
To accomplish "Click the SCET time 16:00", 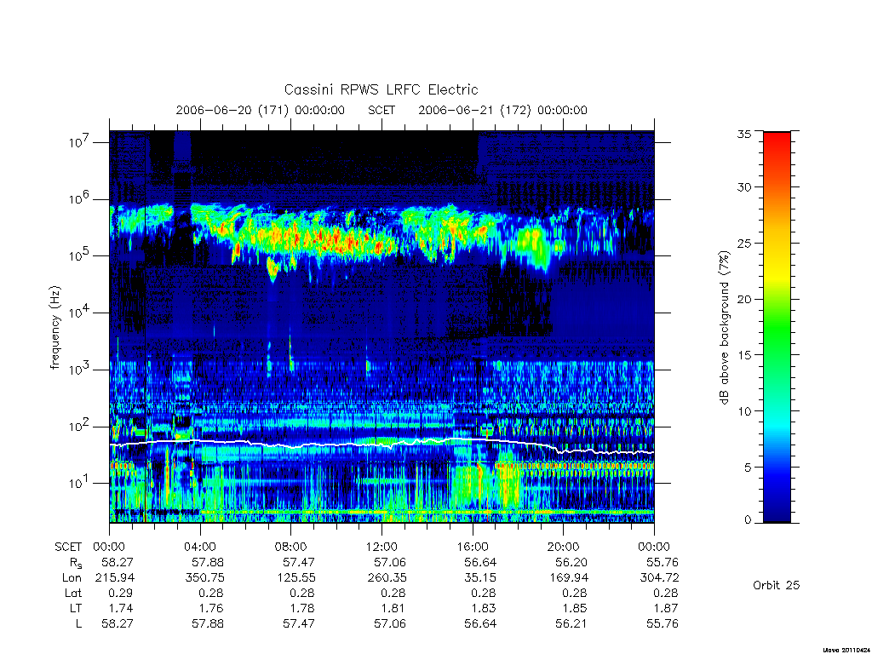I will coord(472,547).
